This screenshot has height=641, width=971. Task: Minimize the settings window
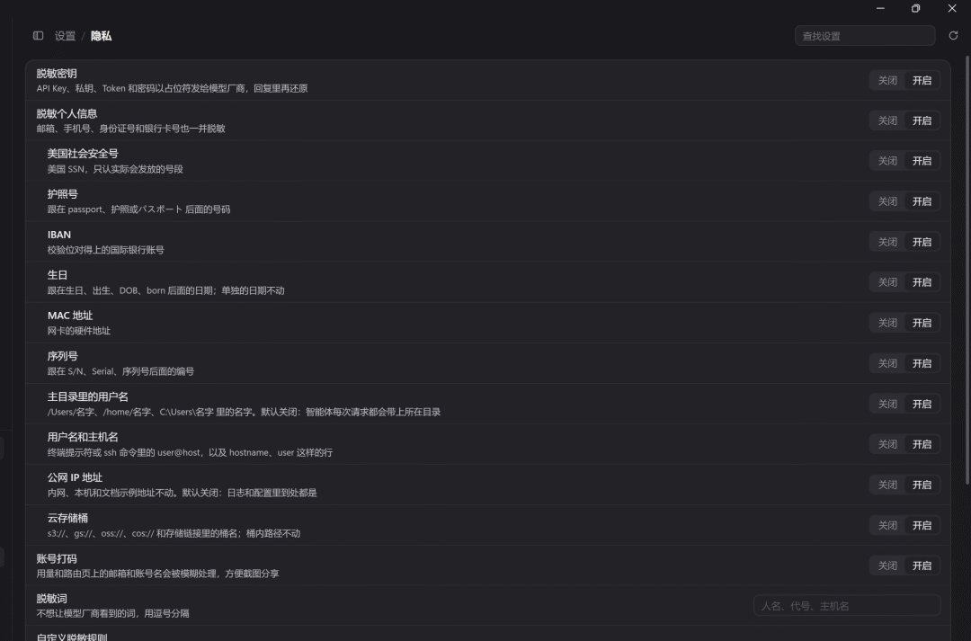tap(880, 8)
